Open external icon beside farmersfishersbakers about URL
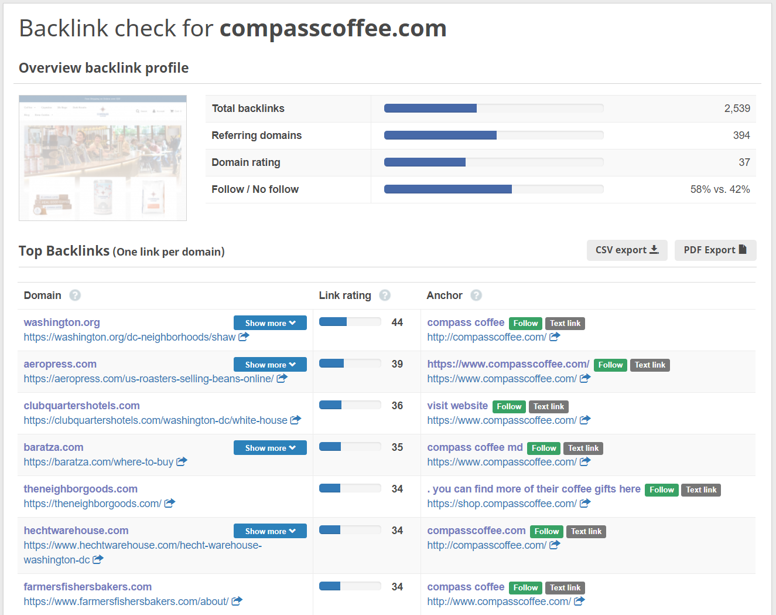The width and height of the screenshot is (776, 615). [237, 601]
